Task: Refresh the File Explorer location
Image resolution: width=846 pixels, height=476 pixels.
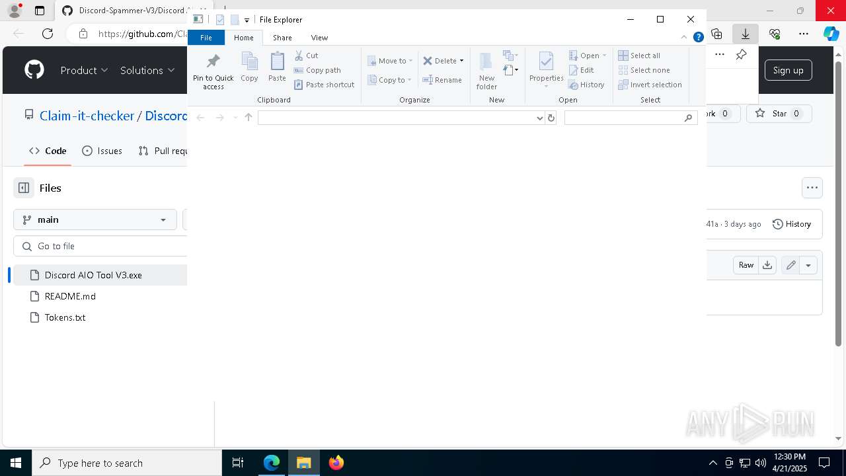Action: point(551,118)
